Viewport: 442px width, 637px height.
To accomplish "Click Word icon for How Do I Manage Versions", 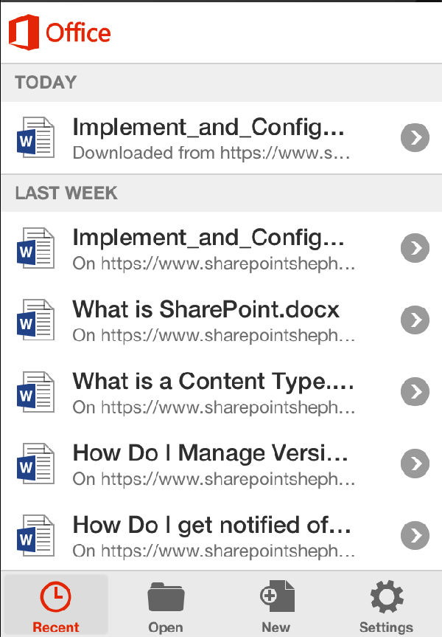I will [x=35, y=464].
